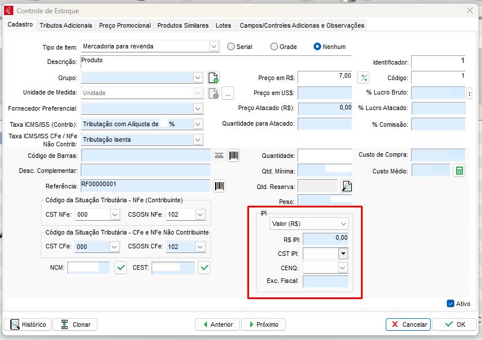Click the Referência field
The height and width of the screenshot is (340, 482).
(146, 186)
